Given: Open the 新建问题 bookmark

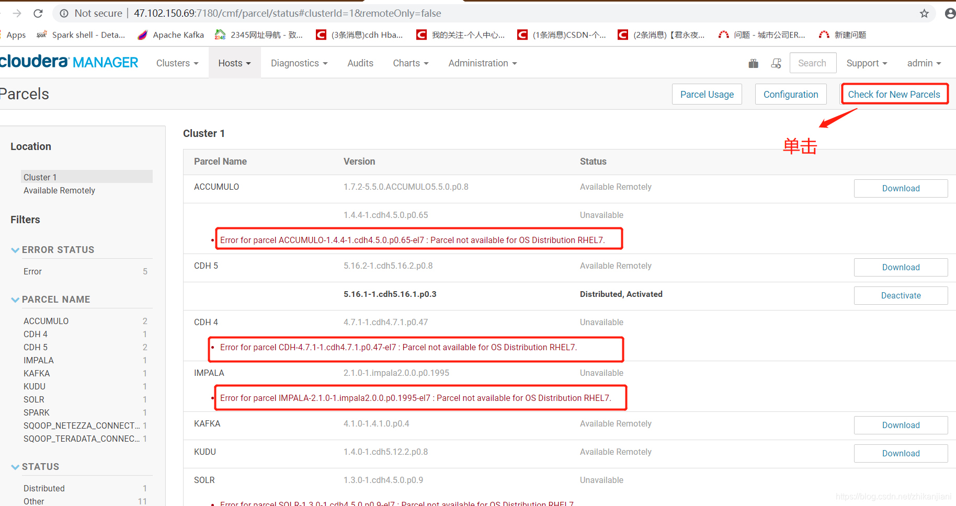Looking at the screenshot, I should pos(843,35).
